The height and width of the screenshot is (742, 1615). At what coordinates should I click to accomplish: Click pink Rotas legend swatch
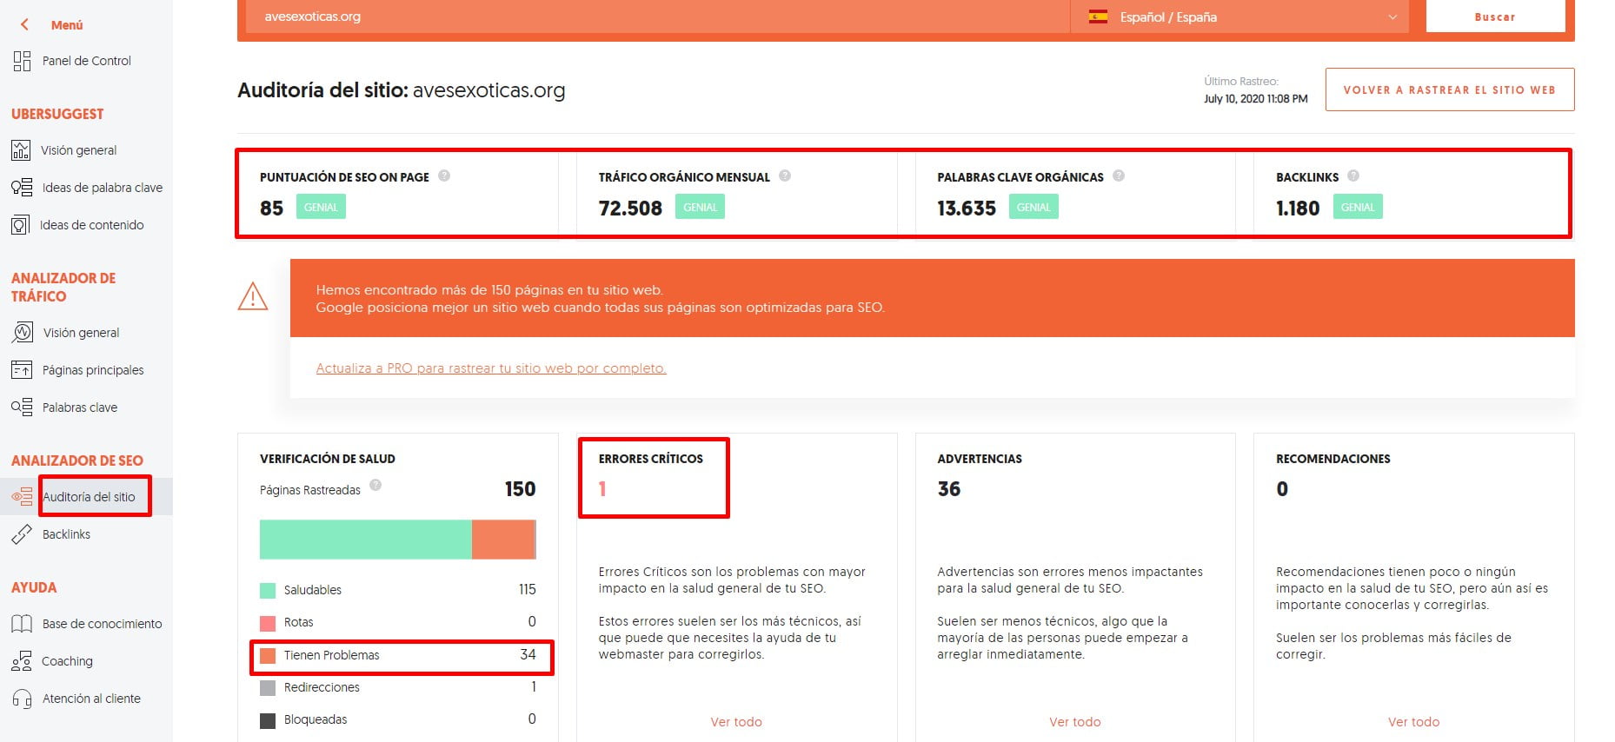point(268,623)
